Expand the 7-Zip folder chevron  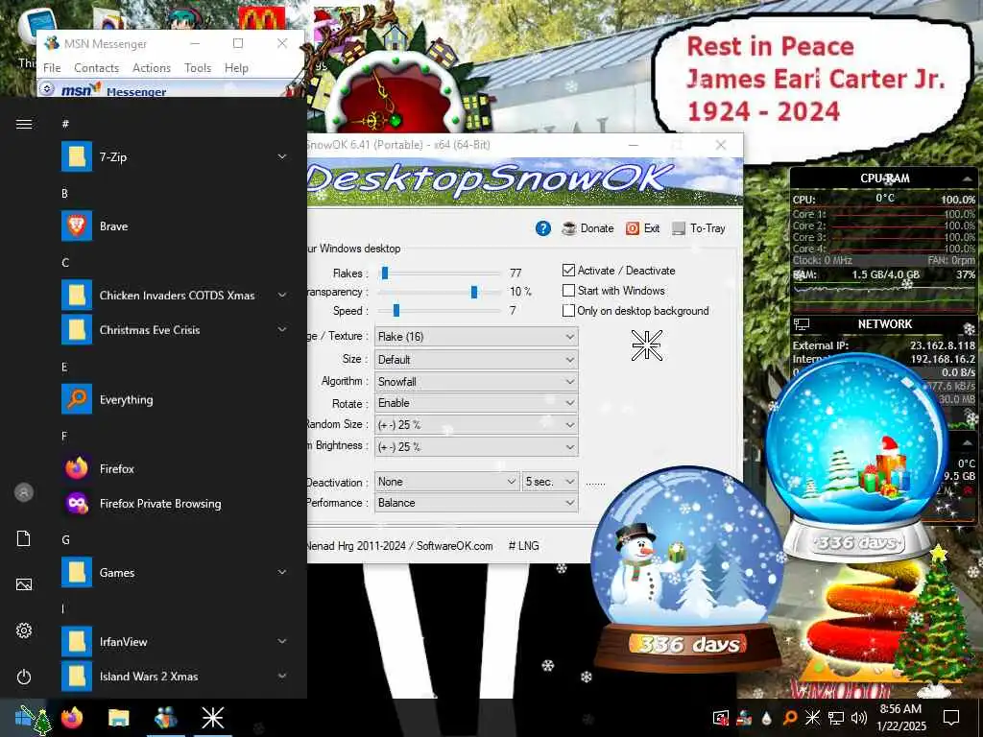point(282,156)
